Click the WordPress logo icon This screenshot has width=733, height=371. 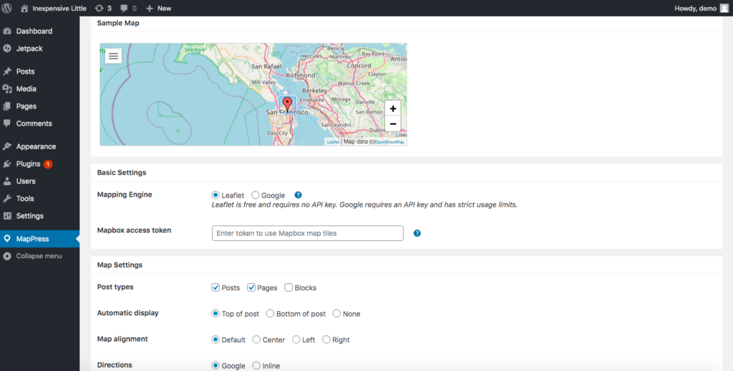pyautogui.click(x=6, y=8)
